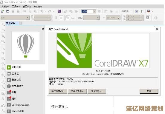
Task: Click the Corel search content icon
Action: (x=59, y=11)
